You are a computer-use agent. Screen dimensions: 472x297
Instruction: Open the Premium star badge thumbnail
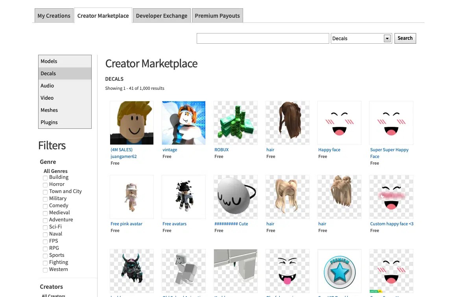[x=339, y=271]
